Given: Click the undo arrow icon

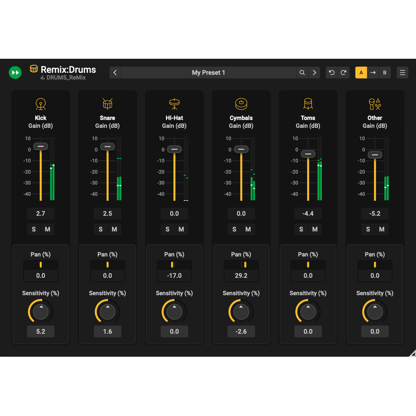Looking at the screenshot, I should coord(332,73).
